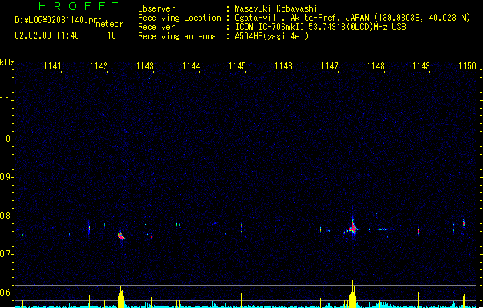Click the 1149 time axis label
The height and width of the screenshot is (308, 484).
[422, 66]
